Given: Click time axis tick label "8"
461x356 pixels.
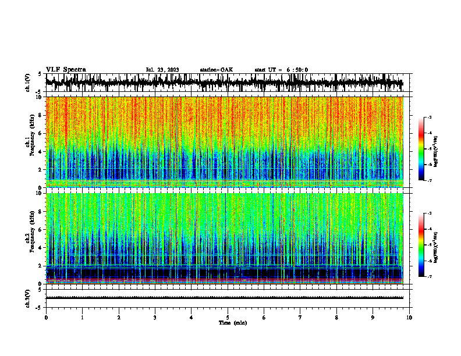Looking at the screenshot, I should click(x=336, y=318).
